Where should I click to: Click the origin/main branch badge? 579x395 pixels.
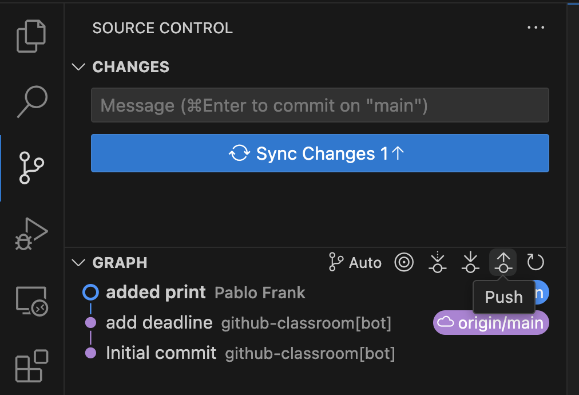coord(491,323)
